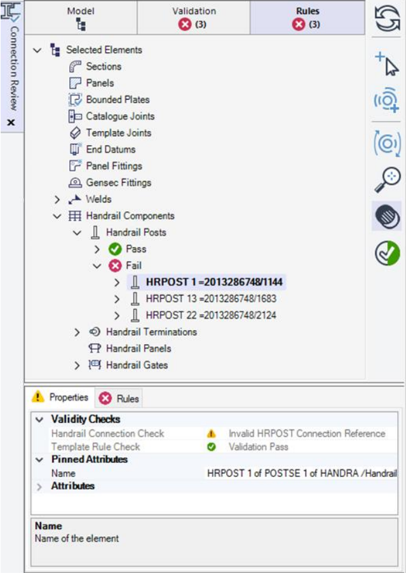Select the Bounded Plates tree item
Image resolution: width=406 pixels, height=573 pixels.
click(x=118, y=100)
